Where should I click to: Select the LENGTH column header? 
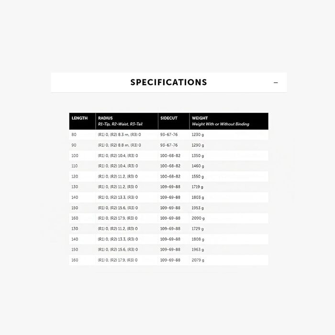point(82,121)
